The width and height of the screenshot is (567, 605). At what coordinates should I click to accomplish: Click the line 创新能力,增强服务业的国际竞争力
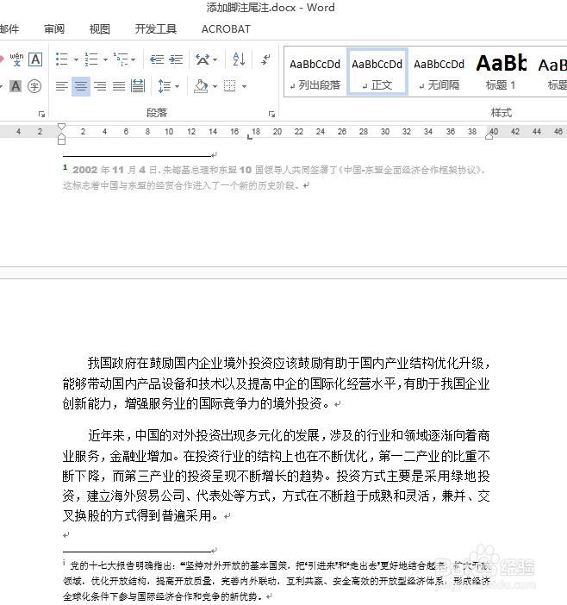tap(196, 403)
